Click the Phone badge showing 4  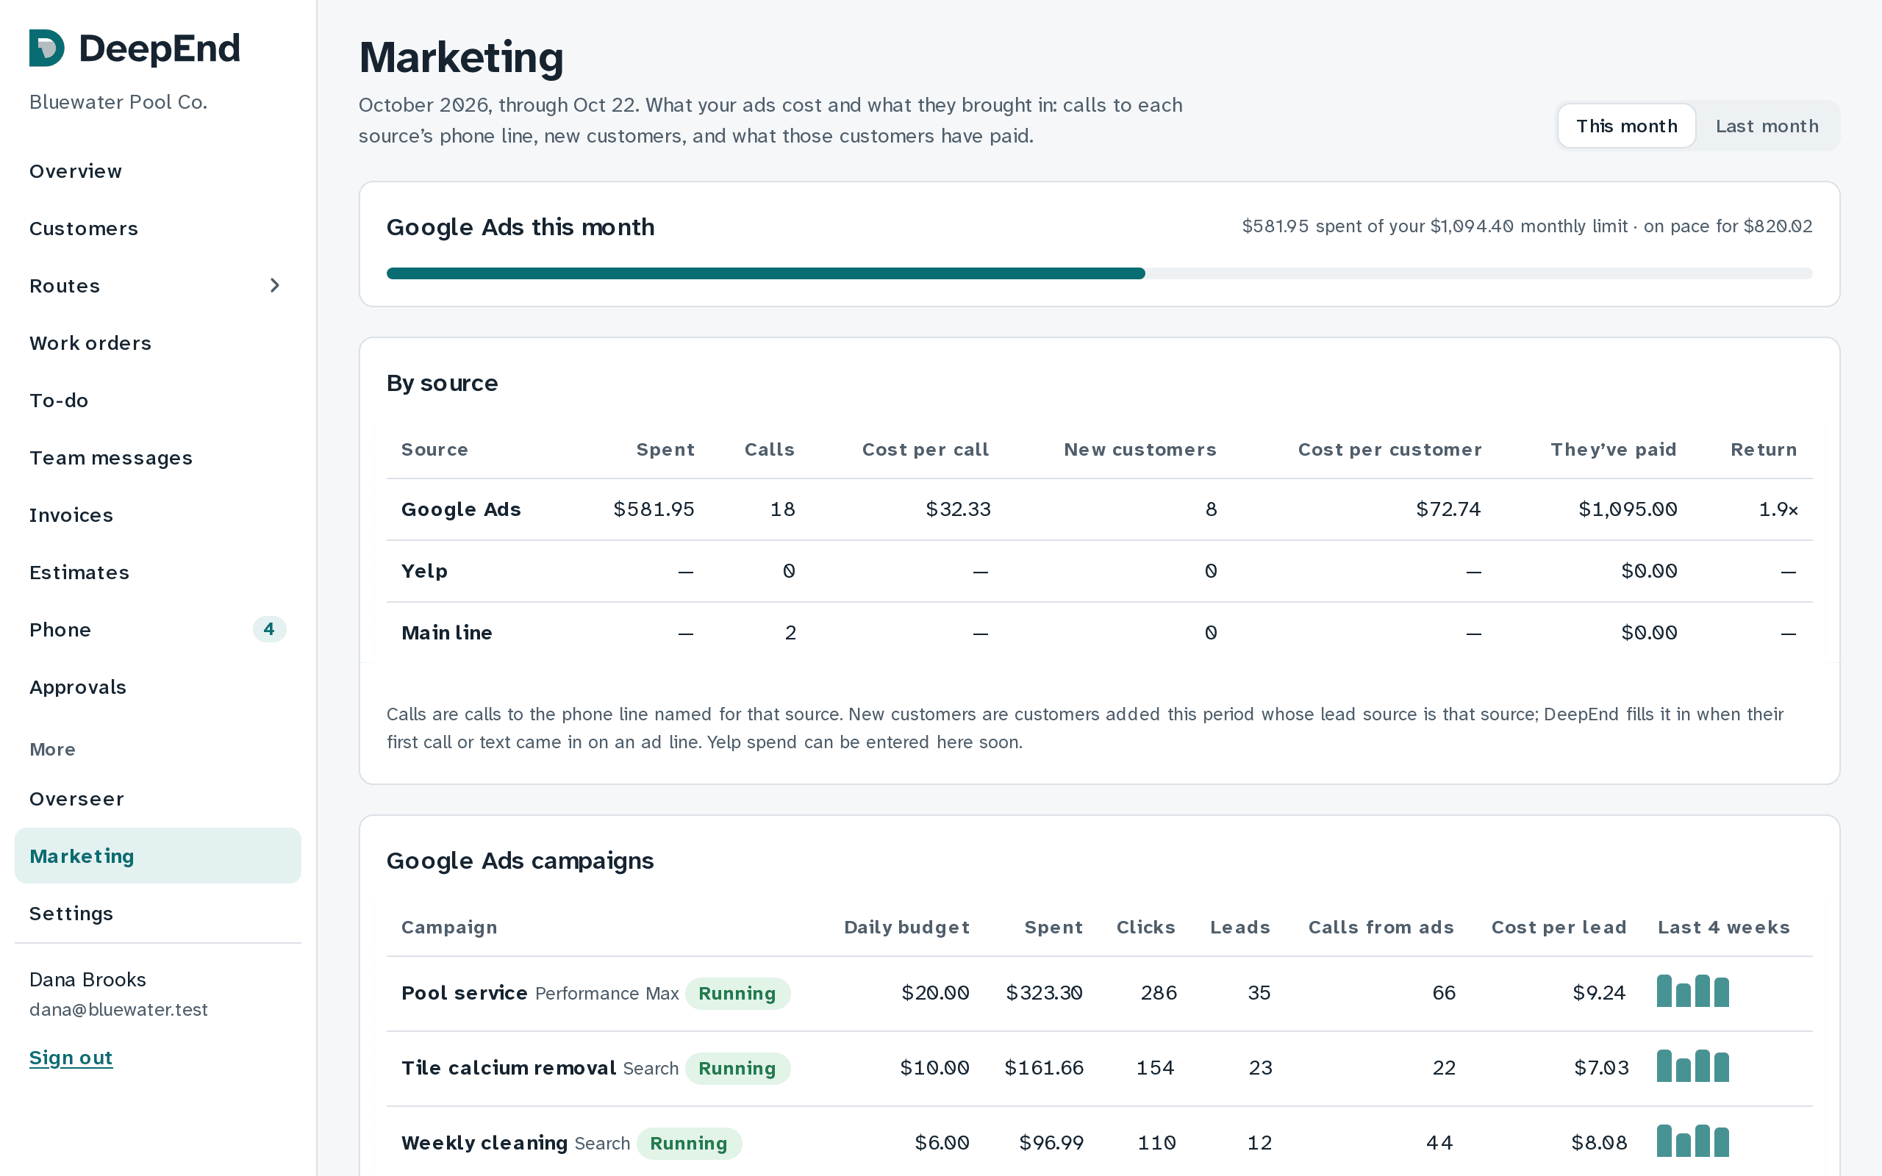pyautogui.click(x=269, y=629)
